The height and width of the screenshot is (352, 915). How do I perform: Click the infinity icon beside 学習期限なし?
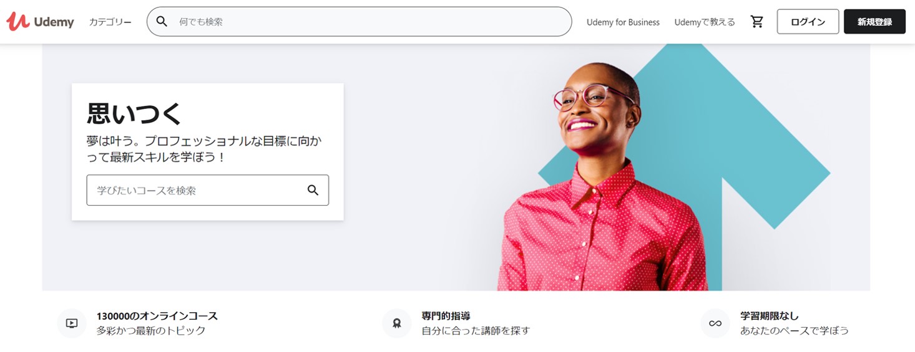point(715,323)
